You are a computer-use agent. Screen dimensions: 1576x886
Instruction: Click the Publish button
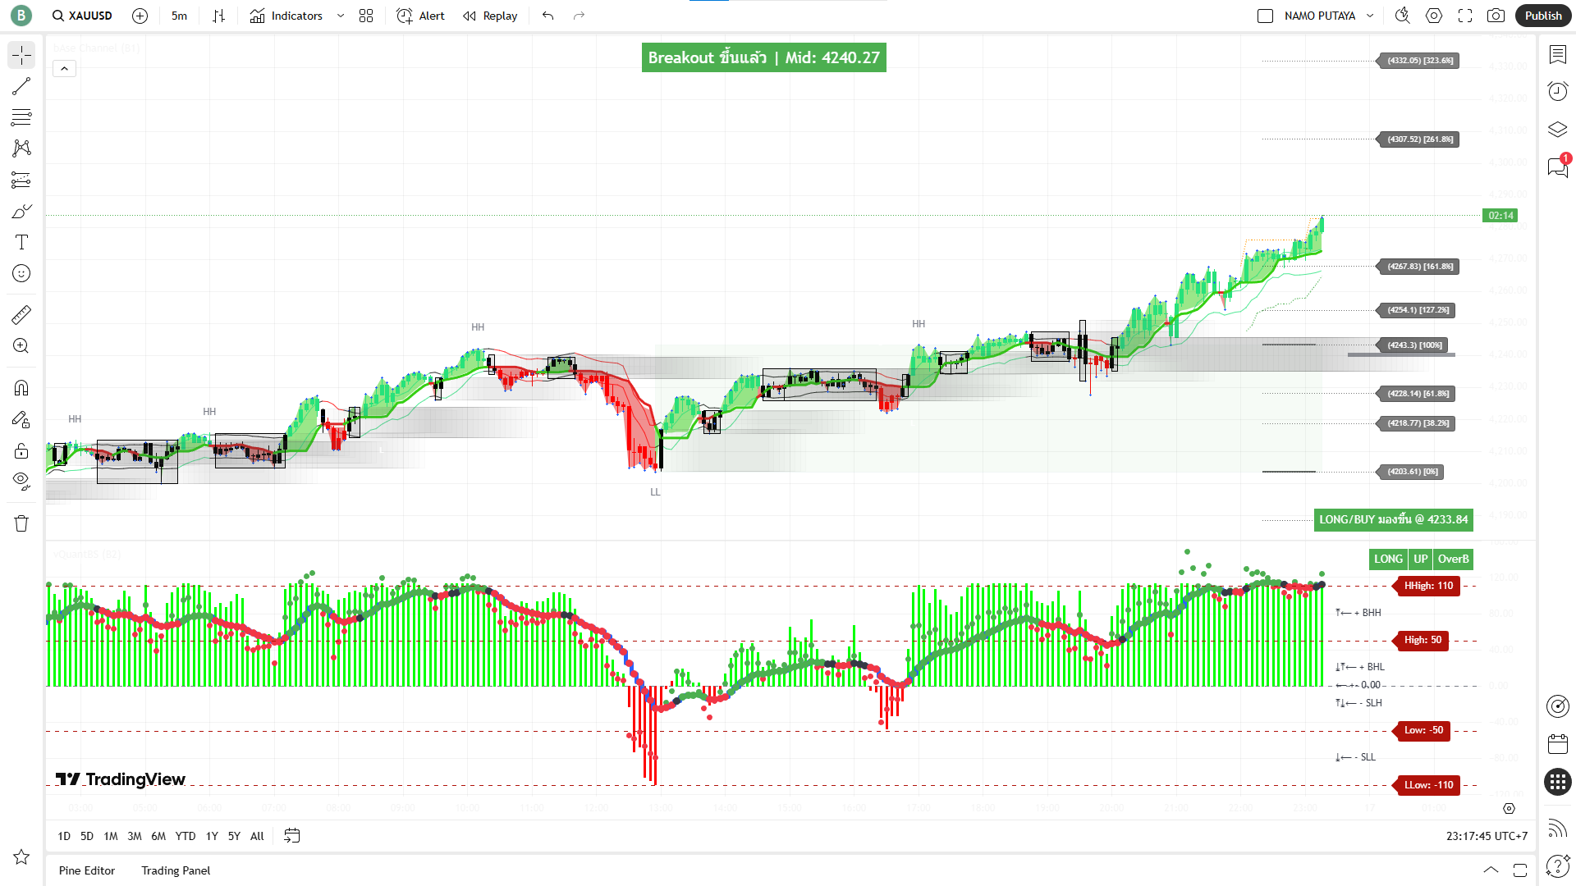pos(1542,16)
